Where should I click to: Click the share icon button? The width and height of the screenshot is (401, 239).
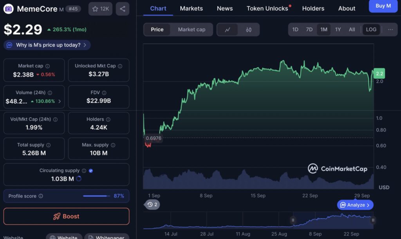point(123,9)
